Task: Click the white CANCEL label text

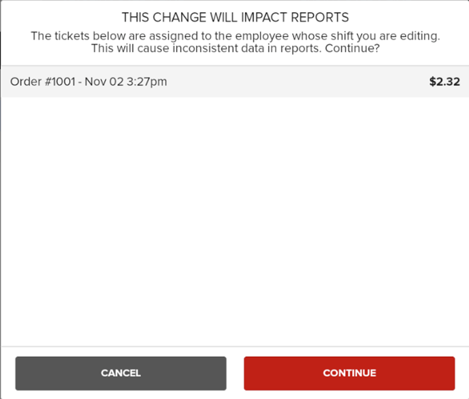Action: 120,373
